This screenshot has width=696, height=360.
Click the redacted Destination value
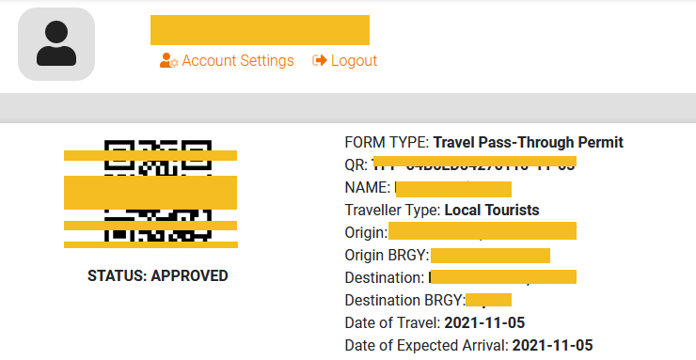pos(503,277)
